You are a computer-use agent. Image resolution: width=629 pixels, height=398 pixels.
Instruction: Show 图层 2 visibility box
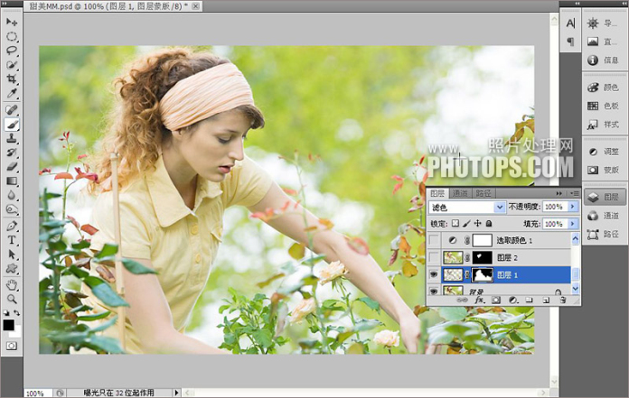coord(434,258)
